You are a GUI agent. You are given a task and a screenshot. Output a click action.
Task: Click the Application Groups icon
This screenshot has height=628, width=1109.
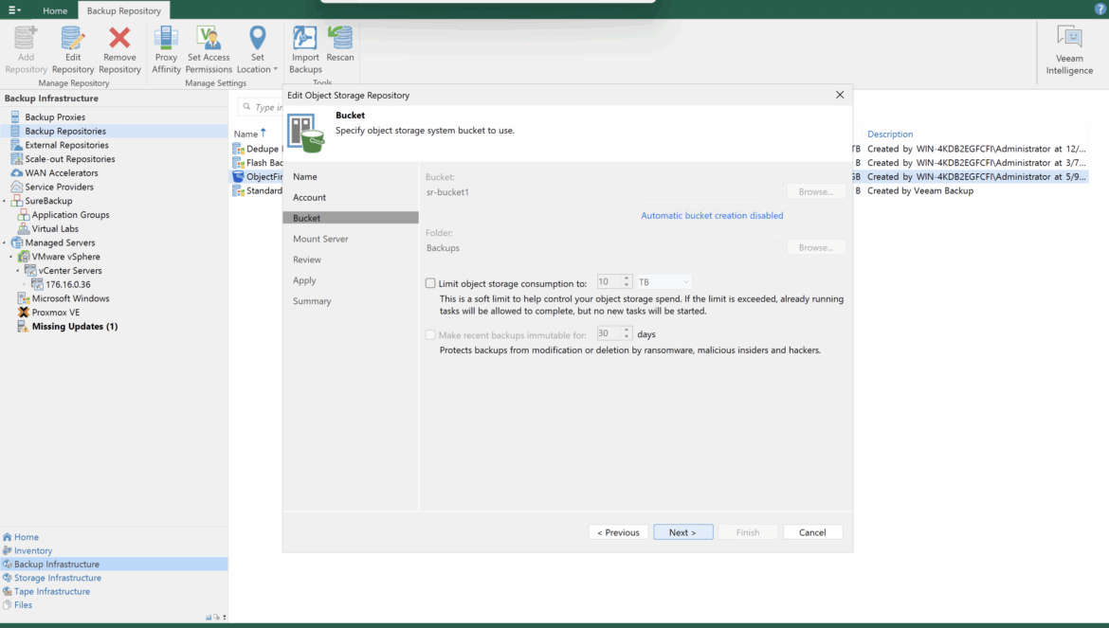click(24, 215)
